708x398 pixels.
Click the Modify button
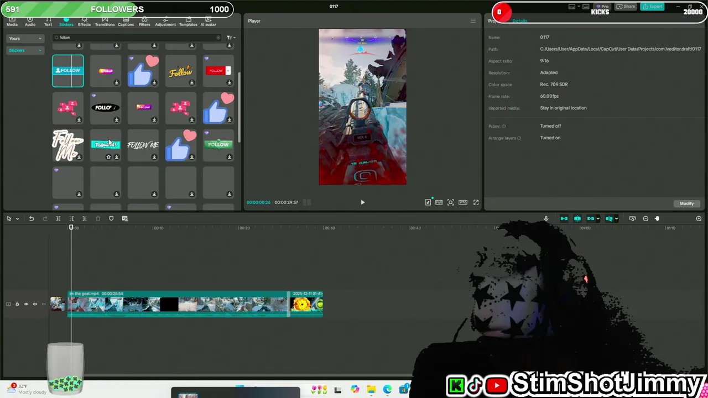point(686,203)
